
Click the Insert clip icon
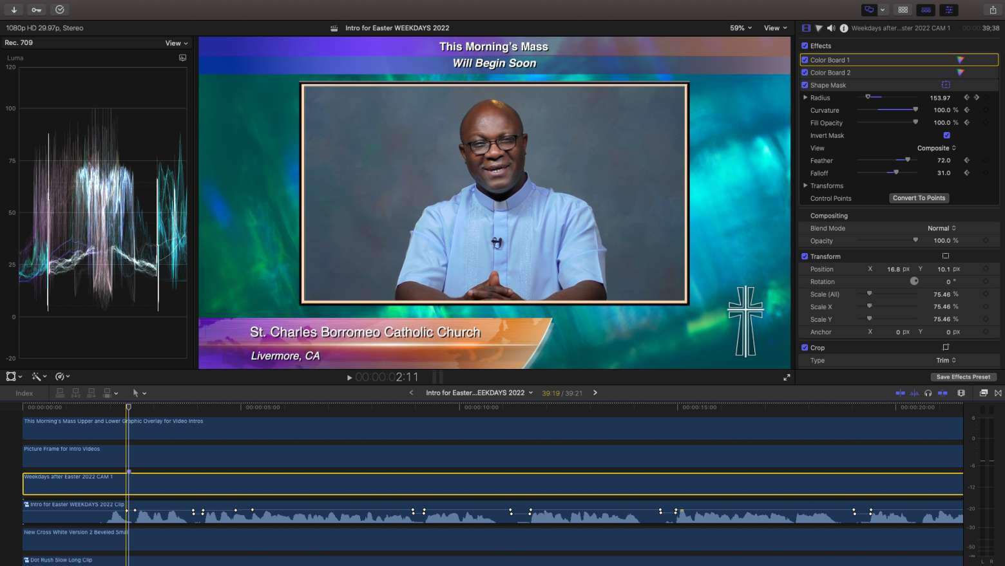tap(75, 393)
